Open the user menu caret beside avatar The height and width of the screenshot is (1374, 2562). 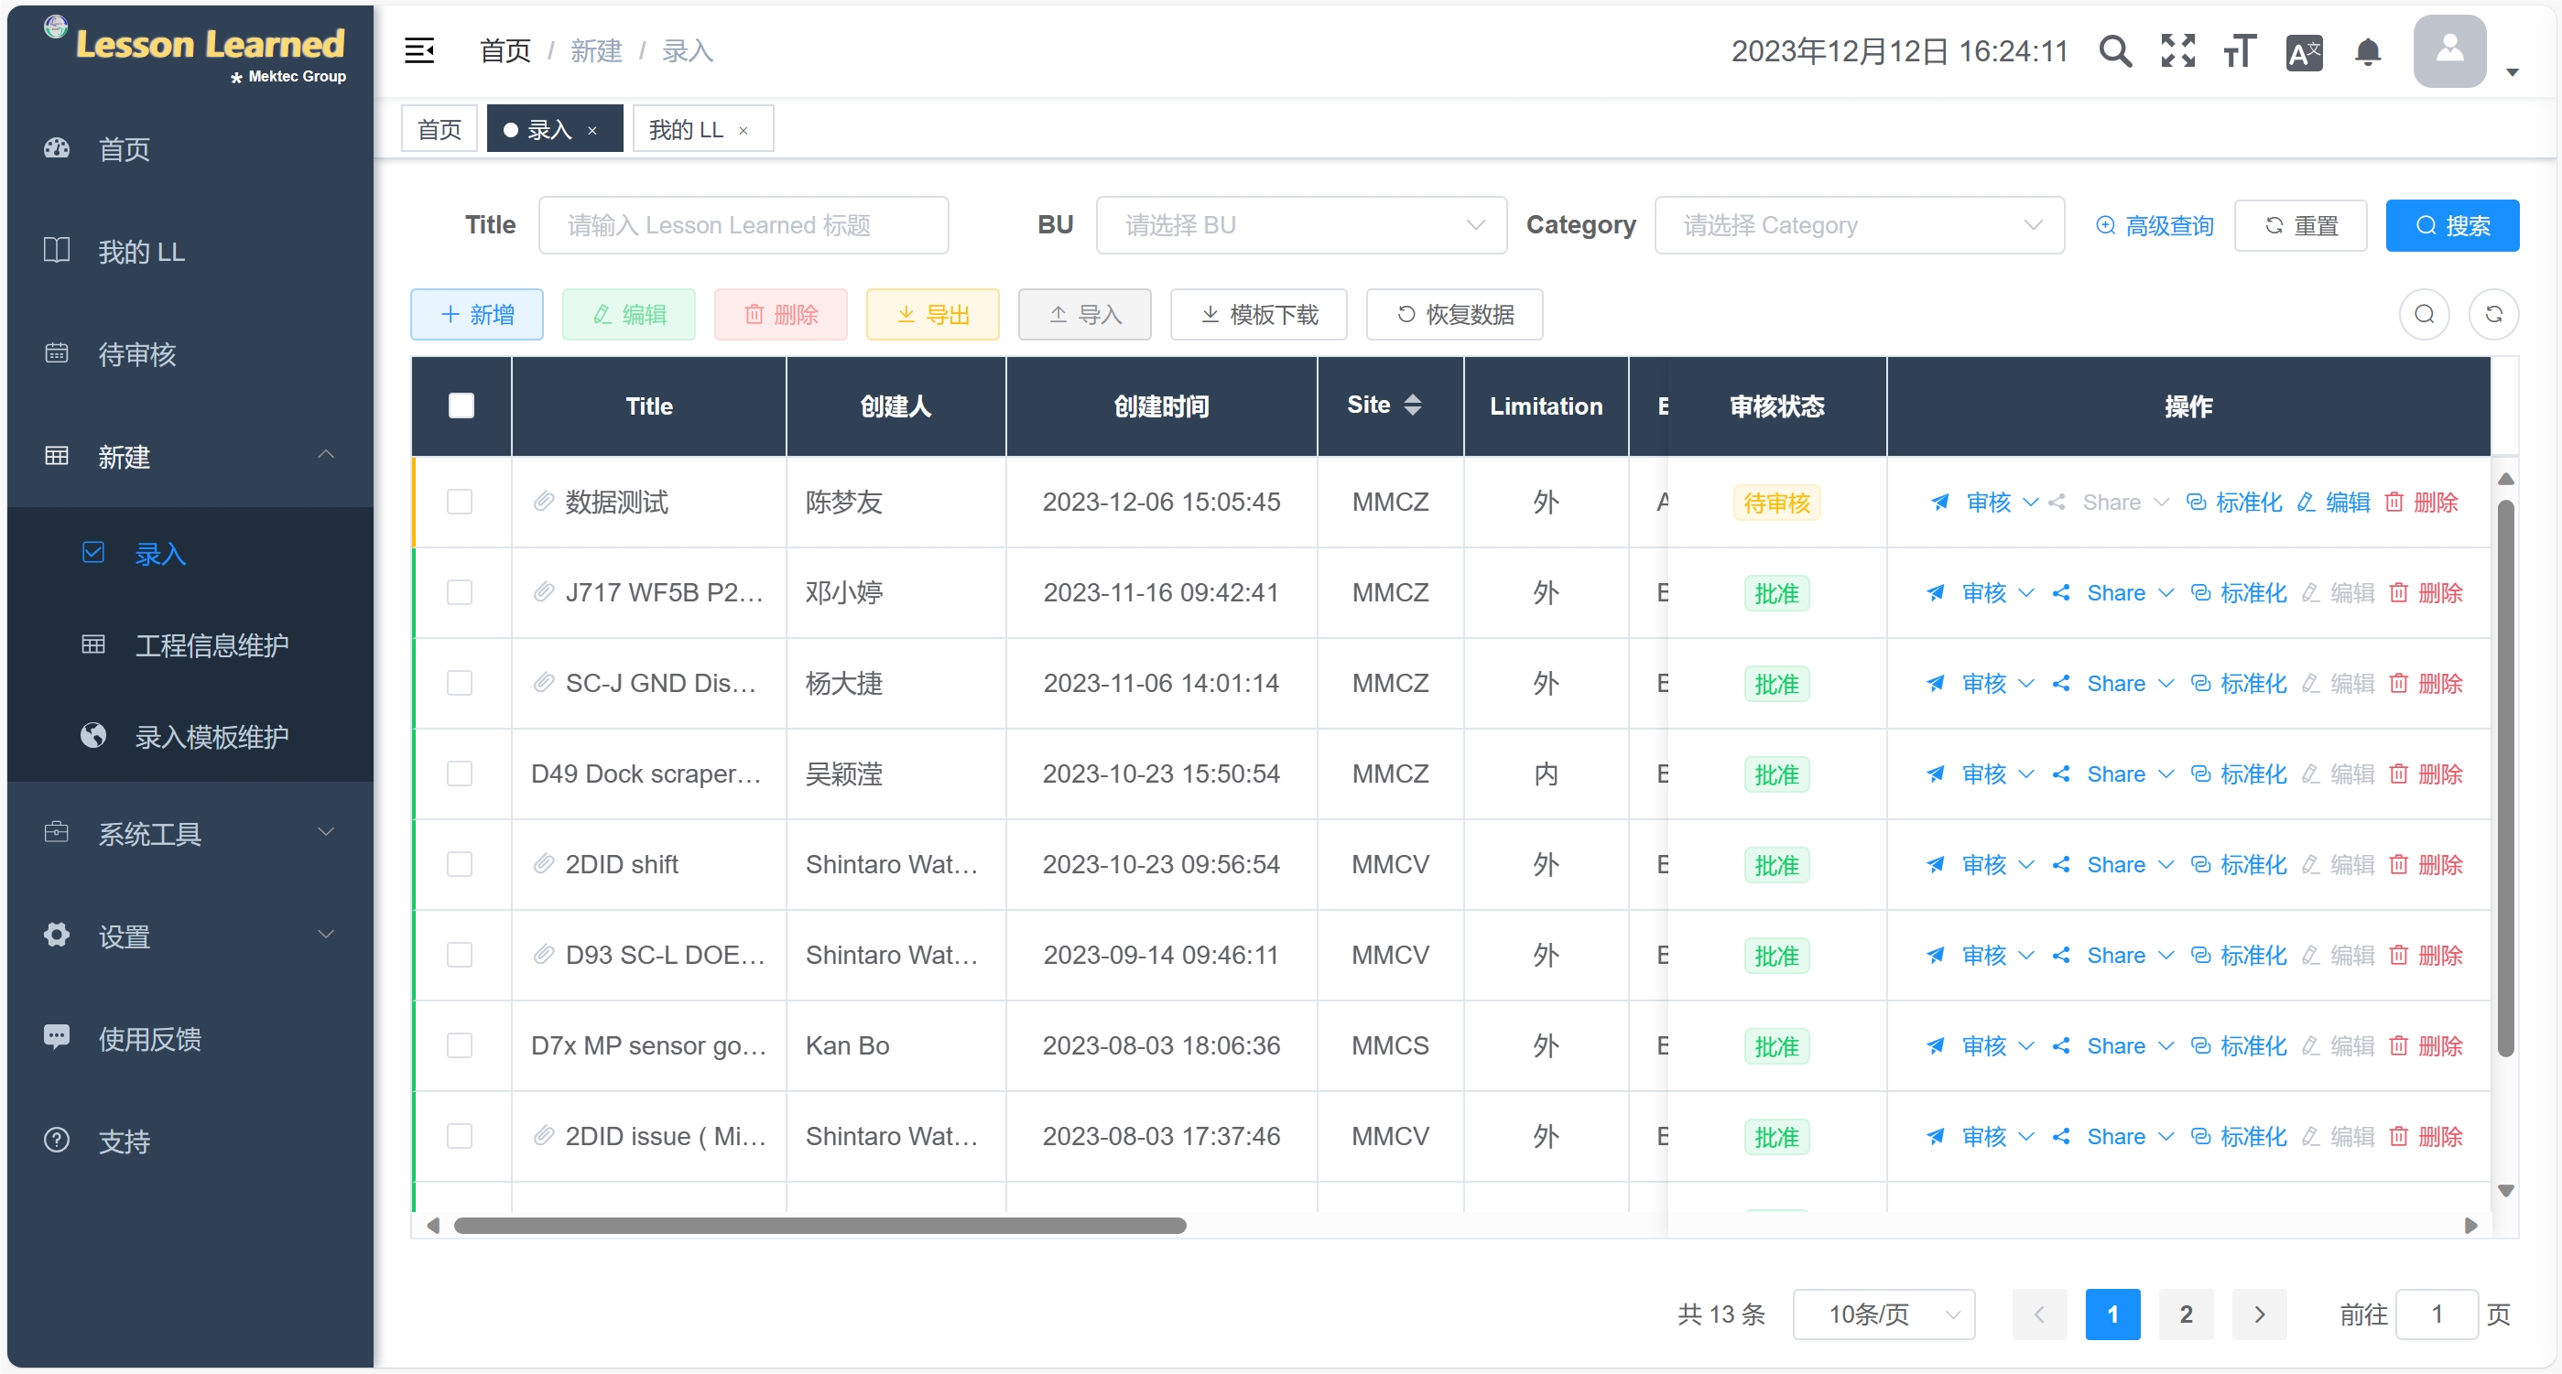pyautogui.click(x=2512, y=71)
